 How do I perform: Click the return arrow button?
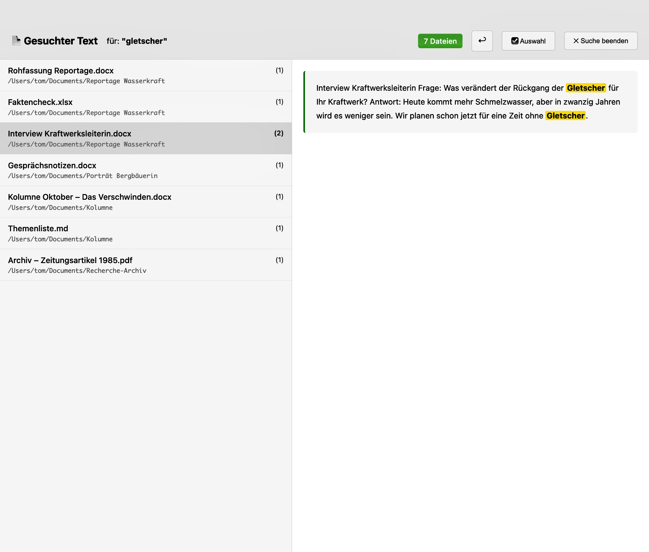click(482, 41)
